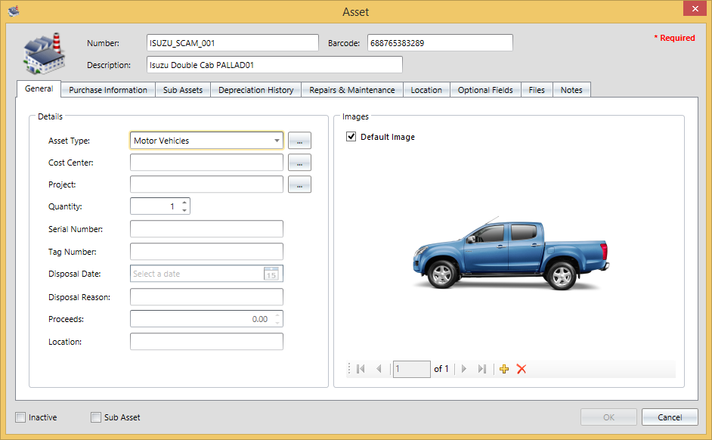712x440 pixels.
Task: Click the Cancel button
Action: click(x=670, y=417)
